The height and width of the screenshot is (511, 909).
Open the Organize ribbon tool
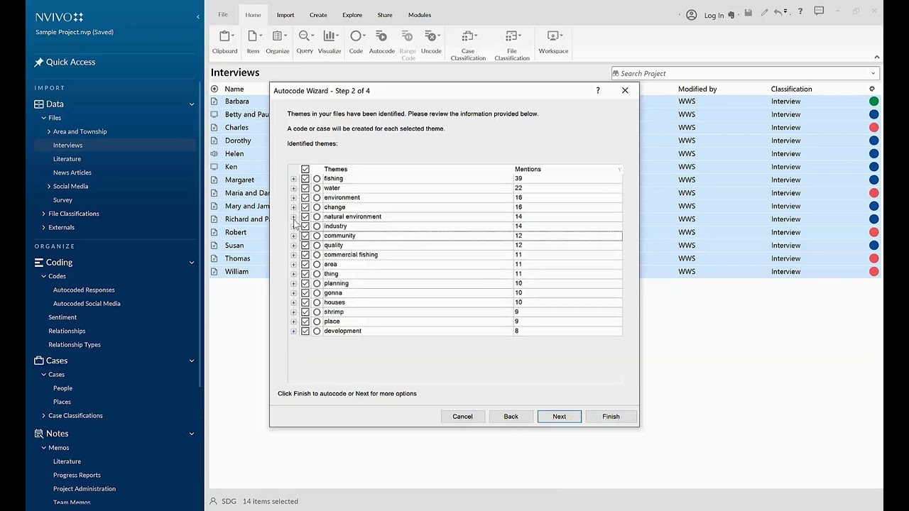(278, 42)
